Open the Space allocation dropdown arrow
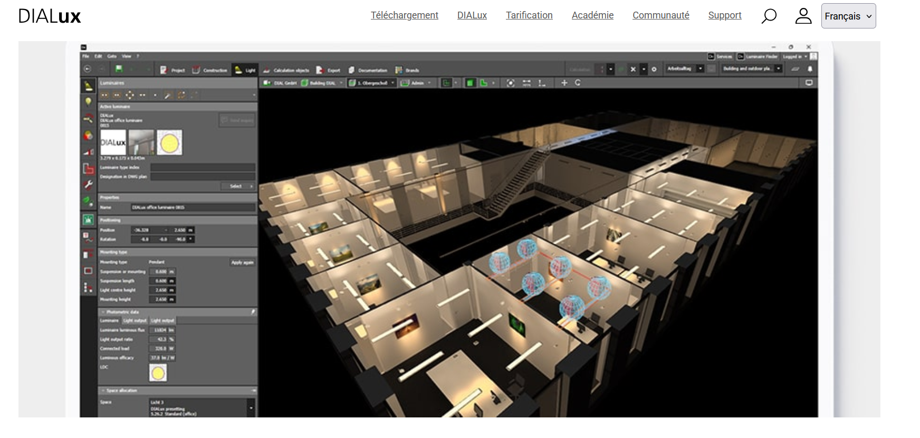The height and width of the screenshot is (438, 920). 251,408
